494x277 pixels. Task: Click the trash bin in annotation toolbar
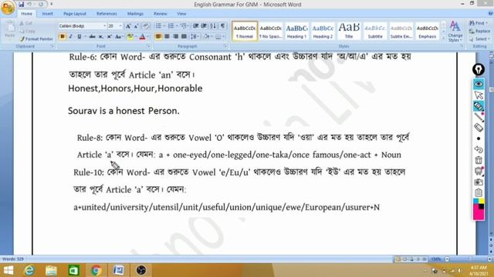tap(479, 160)
